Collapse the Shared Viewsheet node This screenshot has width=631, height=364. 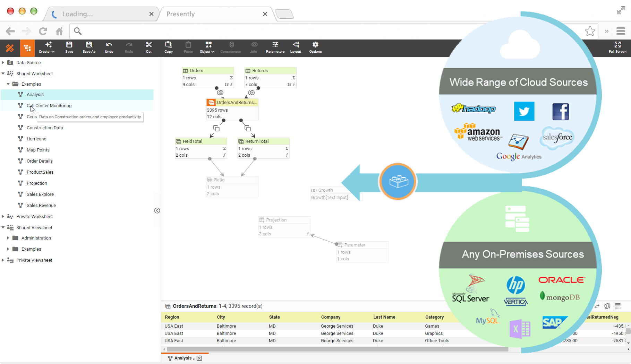pos(3,227)
